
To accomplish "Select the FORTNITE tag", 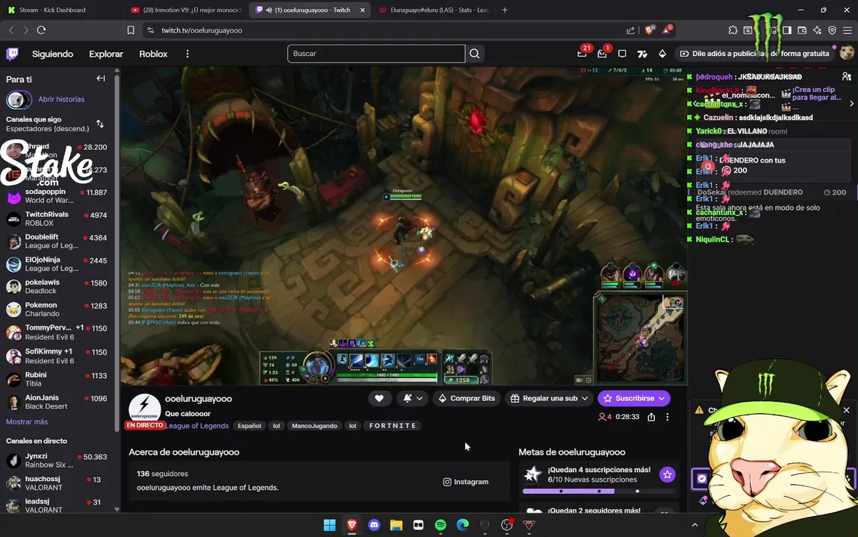I will (x=392, y=426).
